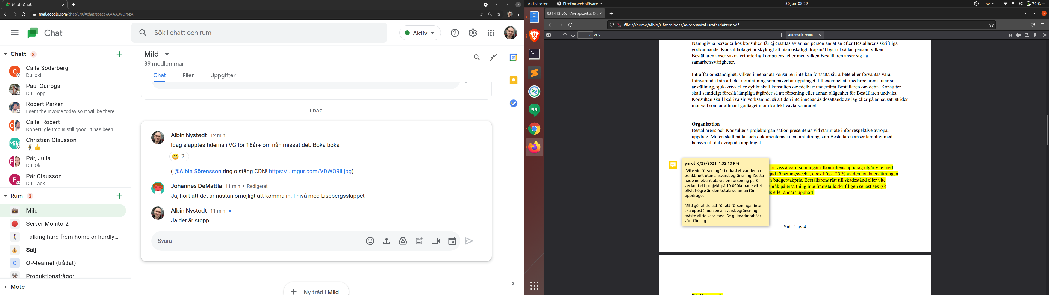The height and width of the screenshot is (295, 1049).
Task: Open Google Chat help icon
Action: (455, 33)
